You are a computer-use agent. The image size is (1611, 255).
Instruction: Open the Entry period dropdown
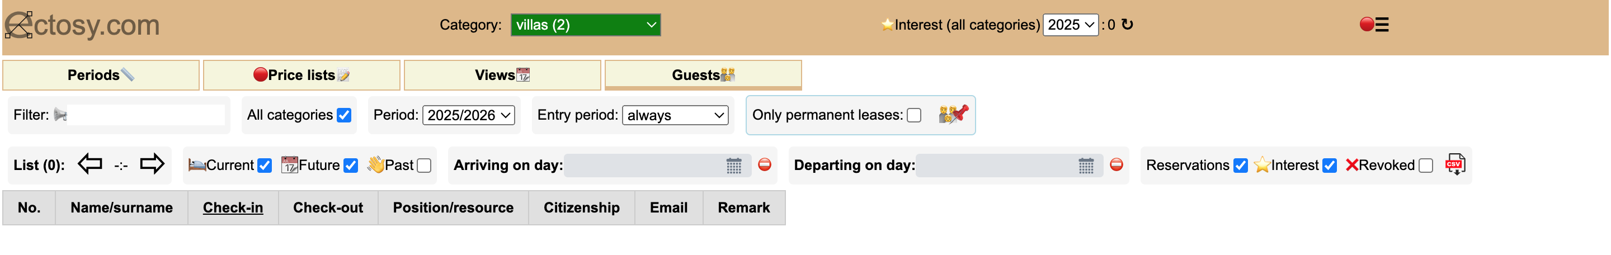pos(675,115)
